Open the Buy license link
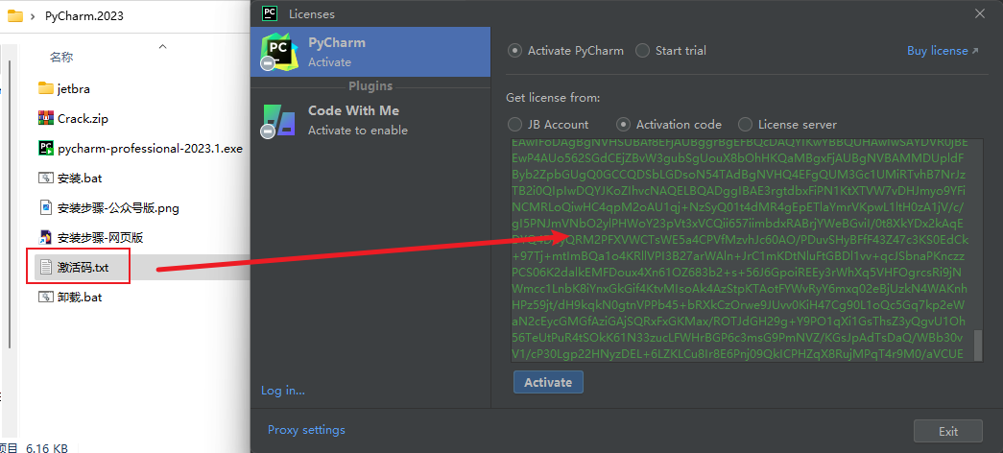Screen dimensions: 1003x453 coord(943,51)
